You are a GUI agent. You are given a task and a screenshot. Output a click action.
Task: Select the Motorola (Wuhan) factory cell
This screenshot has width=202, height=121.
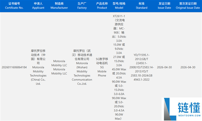point(82,67)
